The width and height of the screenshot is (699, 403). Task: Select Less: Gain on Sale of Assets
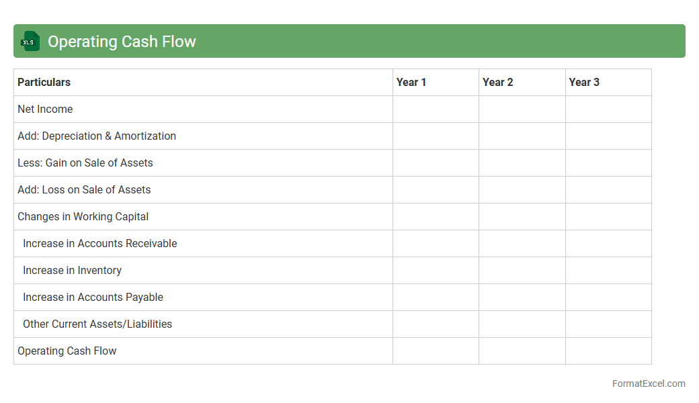[x=85, y=163]
